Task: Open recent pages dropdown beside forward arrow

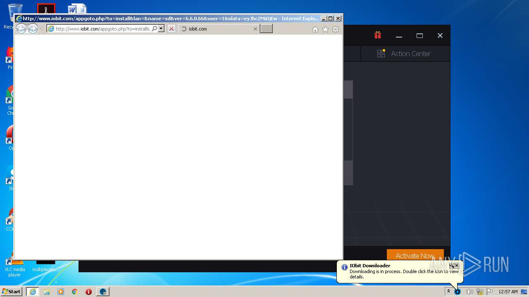Action: (42, 29)
